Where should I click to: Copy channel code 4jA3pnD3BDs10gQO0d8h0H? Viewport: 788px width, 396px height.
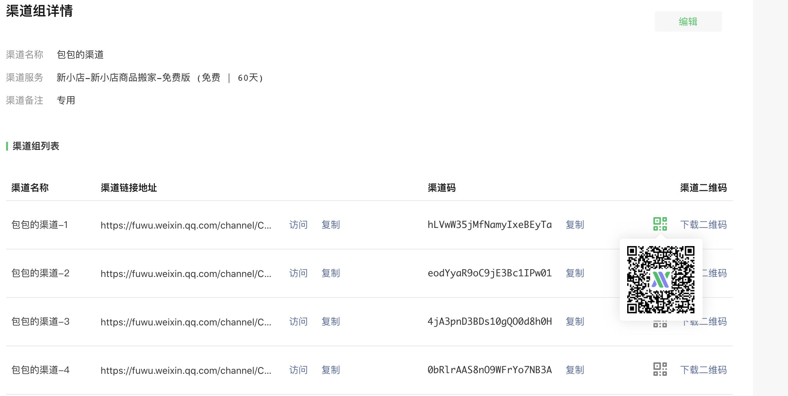[575, 321]
